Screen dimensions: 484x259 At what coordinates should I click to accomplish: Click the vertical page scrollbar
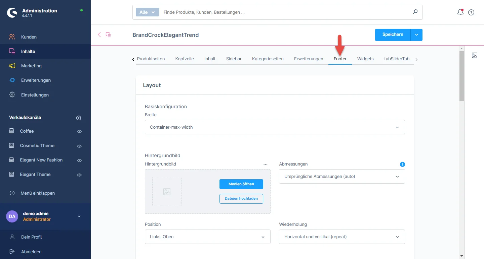461,77
